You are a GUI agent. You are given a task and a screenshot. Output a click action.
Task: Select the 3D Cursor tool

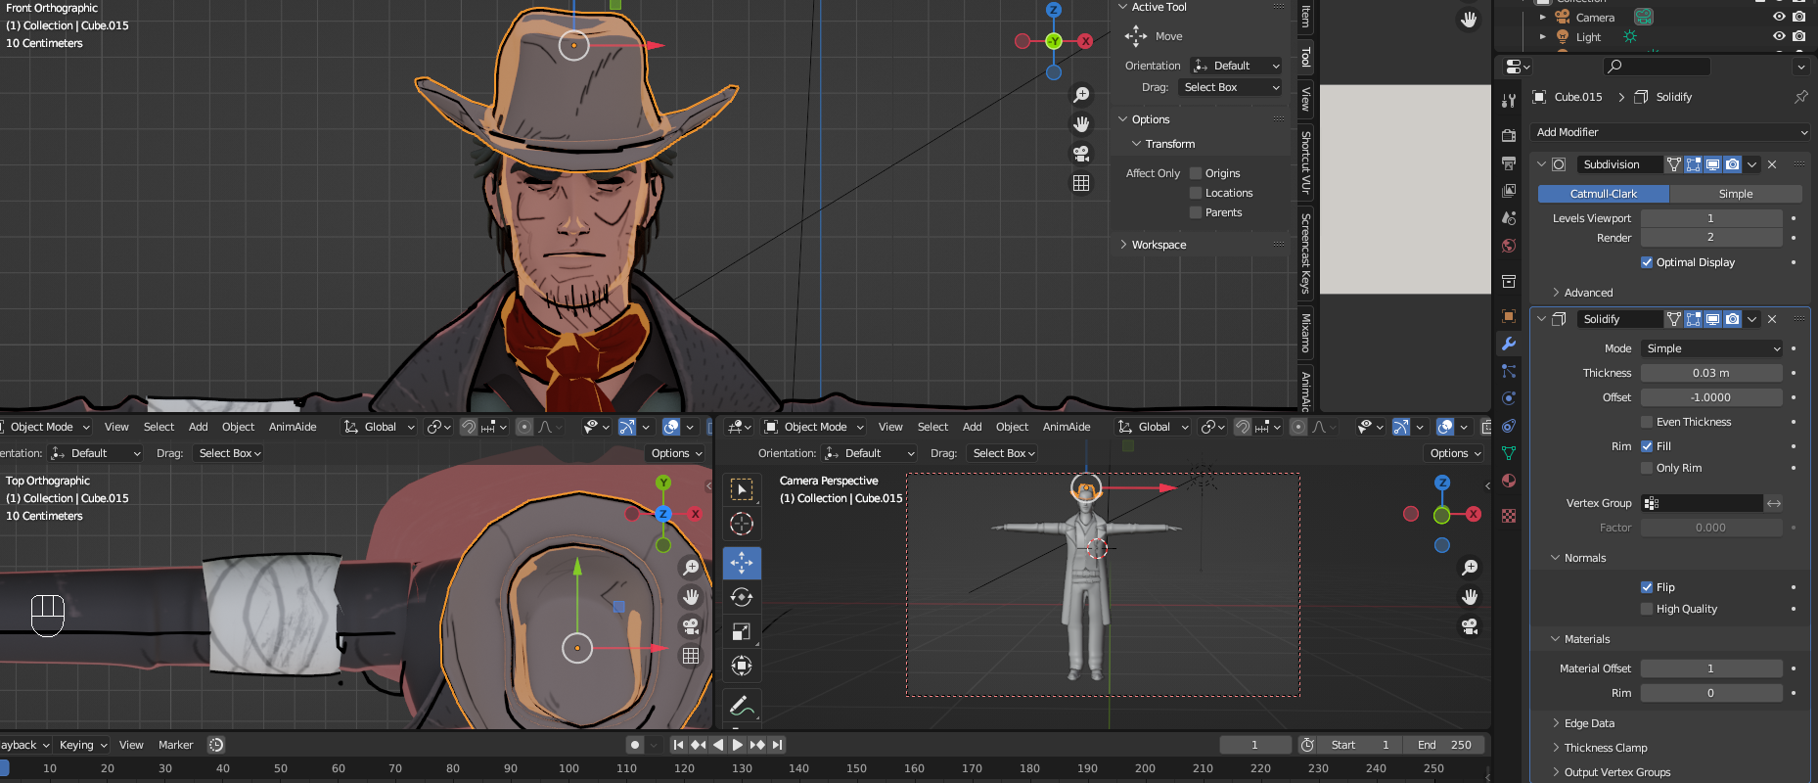pyautogui.click(x=742, y=525)
